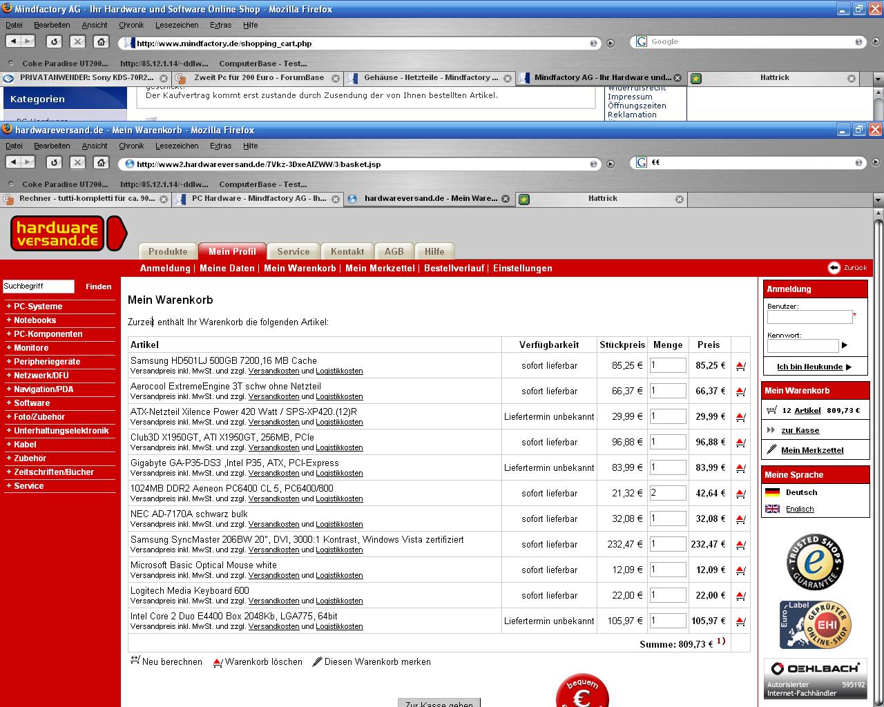Stop loading in hardwareversand Firefox window
The image size is (884, 707).
(77, 162)
